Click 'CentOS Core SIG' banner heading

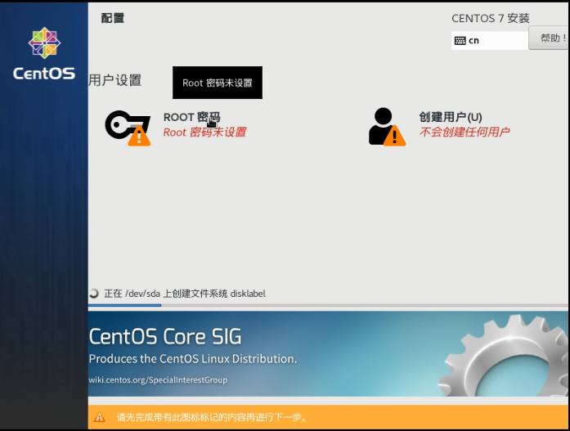coord(165,336)
